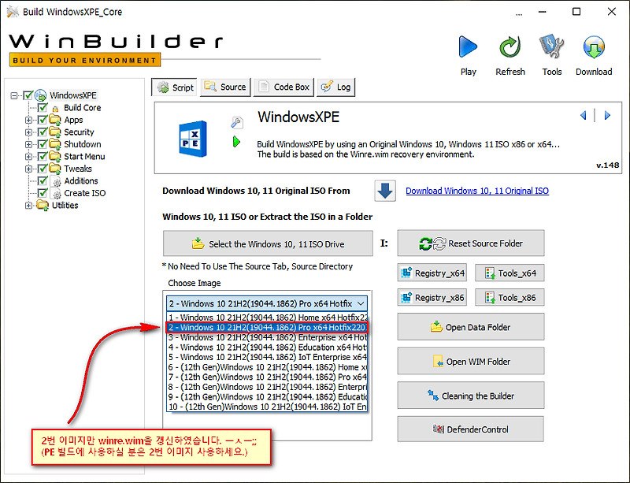The height and width of the screenshot is (483, 630).
Task: Click the Apps folder icon in tree
Action: [x=55, y=120]
